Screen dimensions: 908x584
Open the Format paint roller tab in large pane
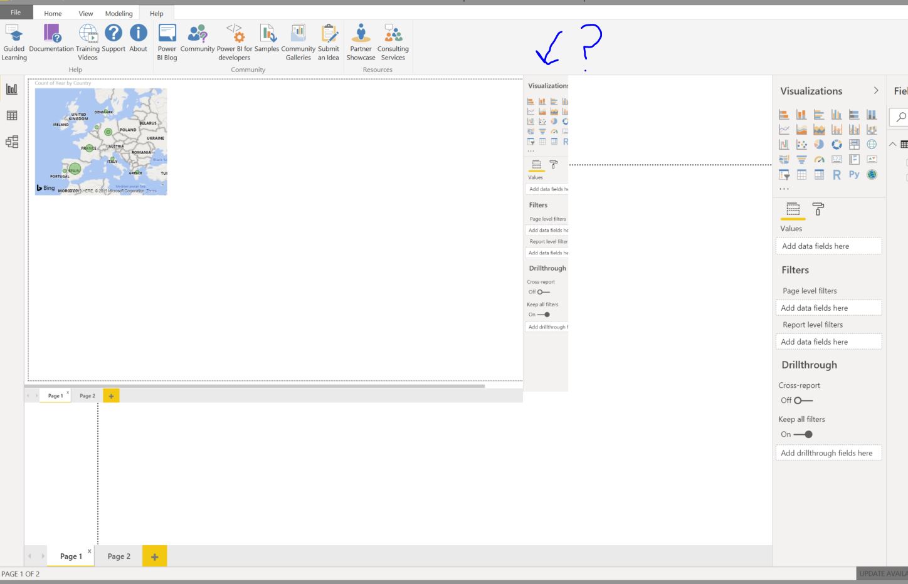[x=818, y=209]
